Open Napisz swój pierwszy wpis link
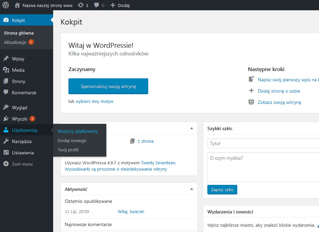 [x=288, y=80]
